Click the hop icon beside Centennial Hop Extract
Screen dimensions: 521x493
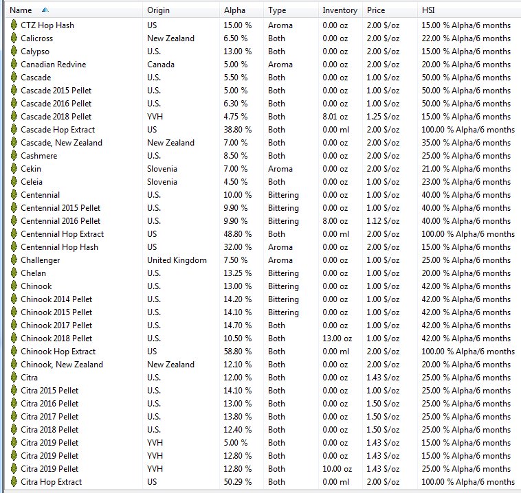pos(14,234)
